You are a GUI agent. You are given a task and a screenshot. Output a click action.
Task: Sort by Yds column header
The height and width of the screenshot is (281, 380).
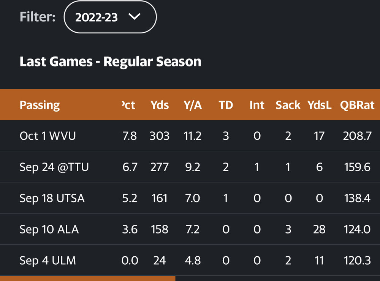(160, 105)
